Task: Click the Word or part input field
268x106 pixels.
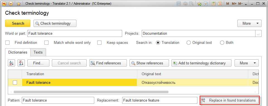Action: [75, 33]
